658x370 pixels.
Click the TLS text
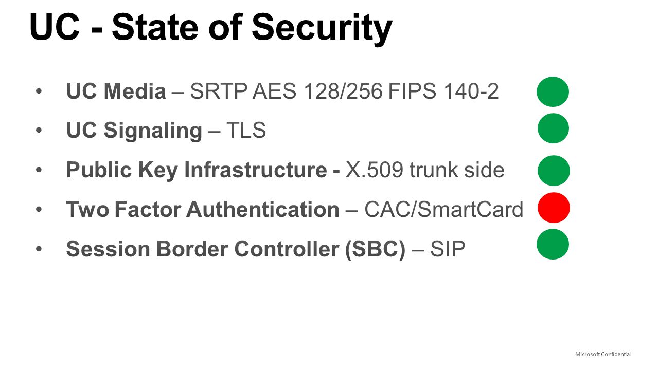pos(246,131)
